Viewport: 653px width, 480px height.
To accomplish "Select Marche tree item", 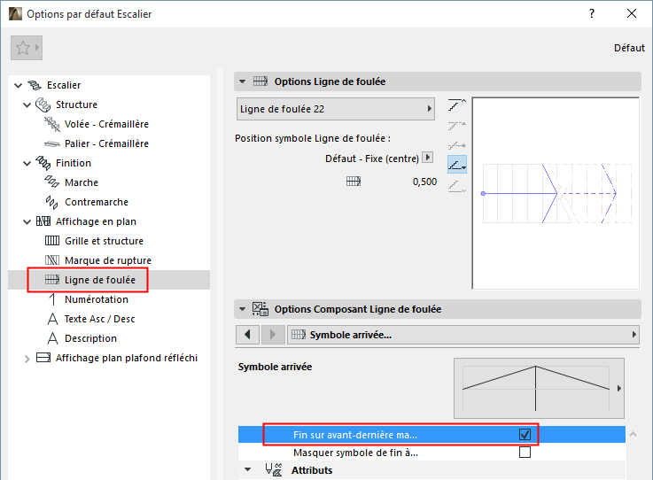I will [82, 182].
